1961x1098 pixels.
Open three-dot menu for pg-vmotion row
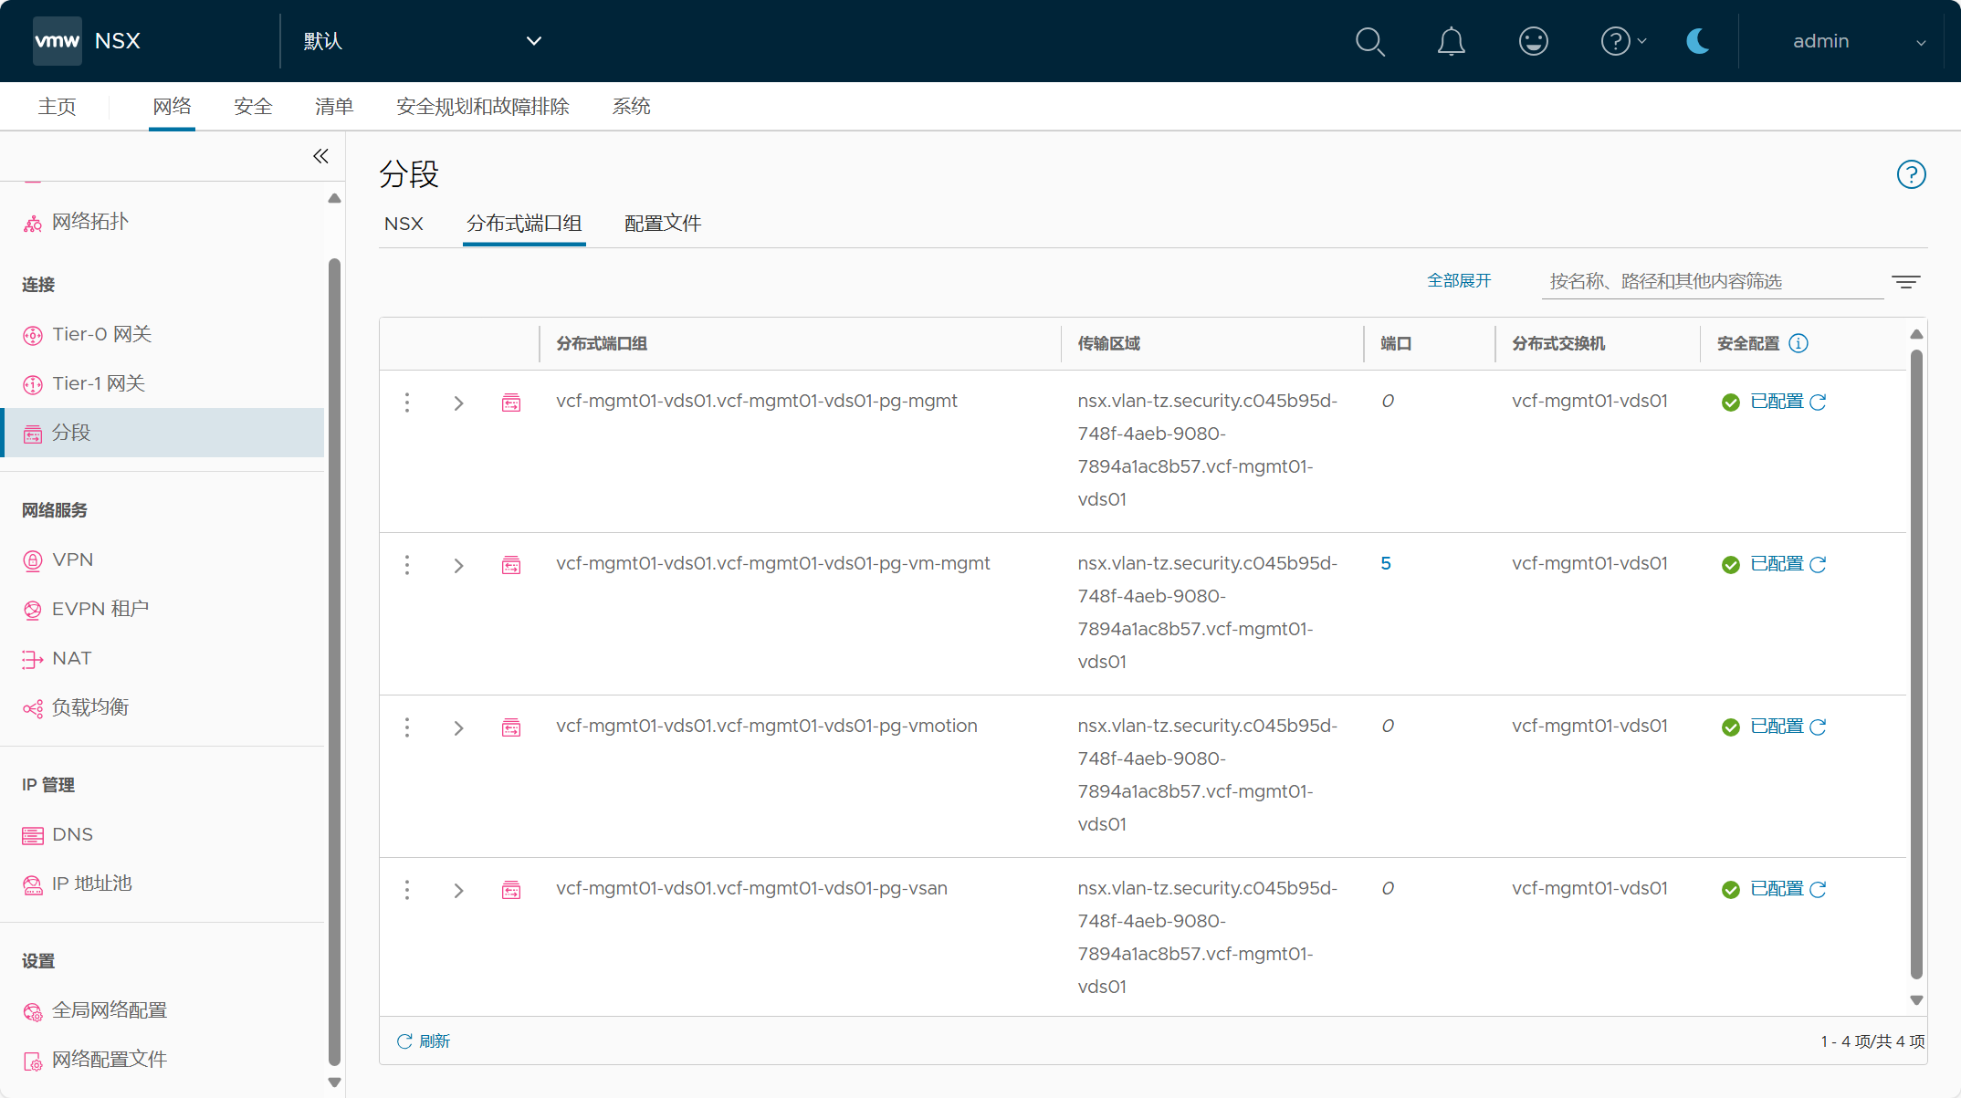coord(407,727)
